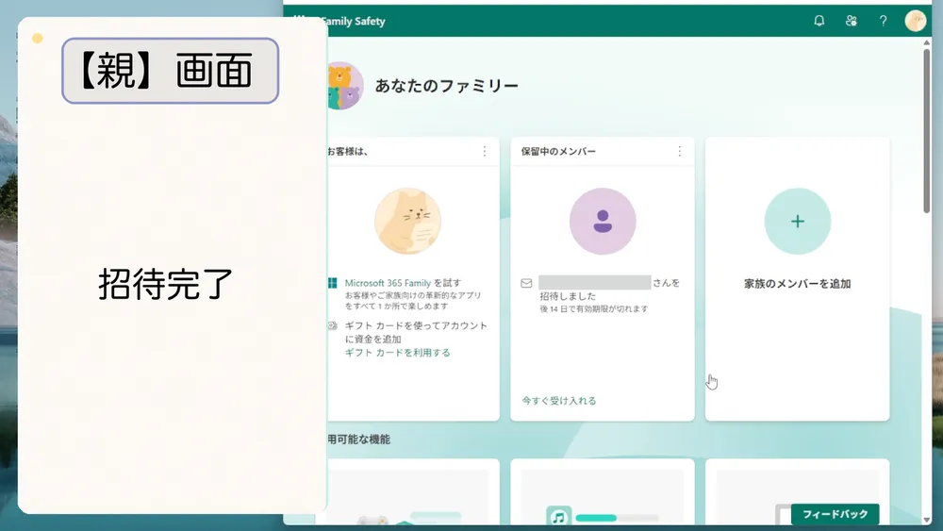Open the family members icon in header
943x531 pixels.
(851, 21)
